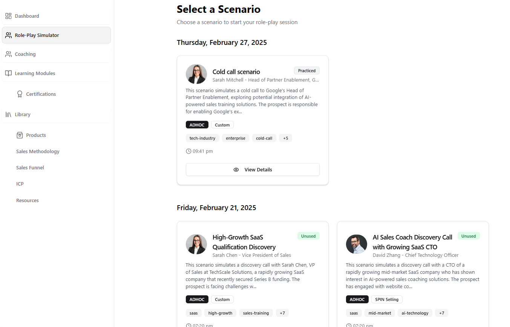510x327 pixels.
Task: Click the Products bag icon
Action: point(20,135)
